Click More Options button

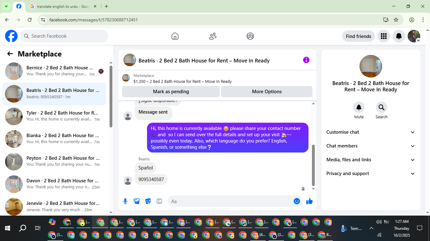(x=267, y=92)
